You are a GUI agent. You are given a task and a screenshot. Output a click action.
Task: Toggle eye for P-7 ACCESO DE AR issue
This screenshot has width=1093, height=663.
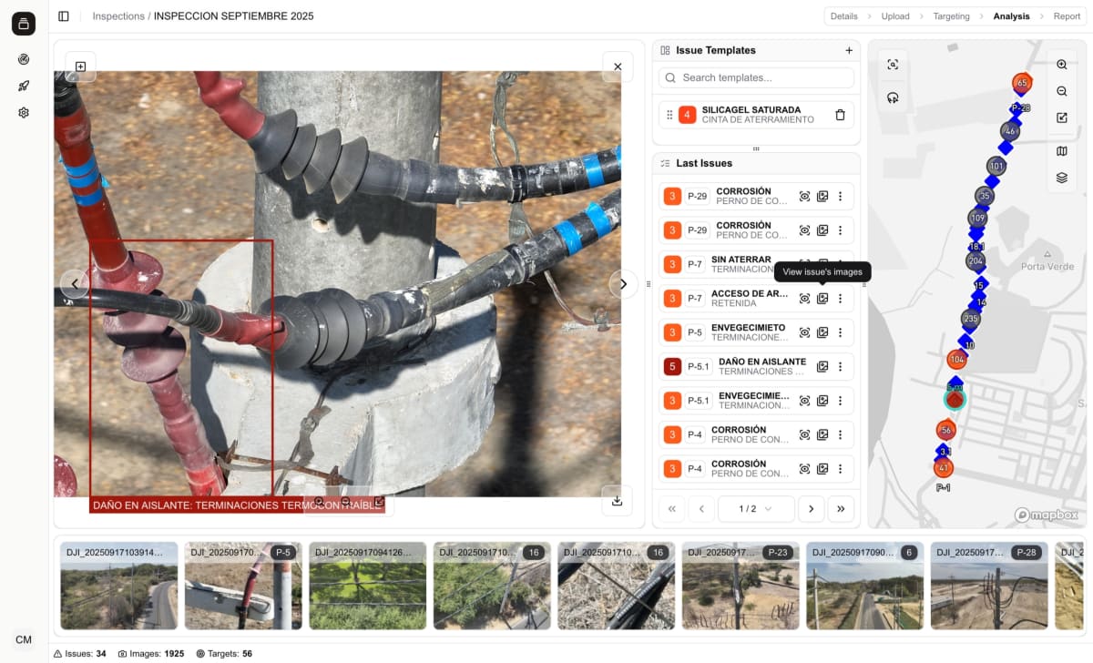804,299
